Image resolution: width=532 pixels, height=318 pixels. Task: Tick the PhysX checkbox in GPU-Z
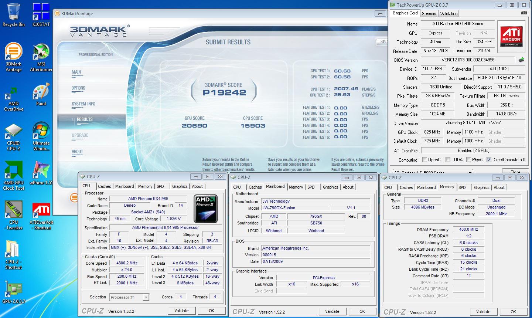coord(468,160)
